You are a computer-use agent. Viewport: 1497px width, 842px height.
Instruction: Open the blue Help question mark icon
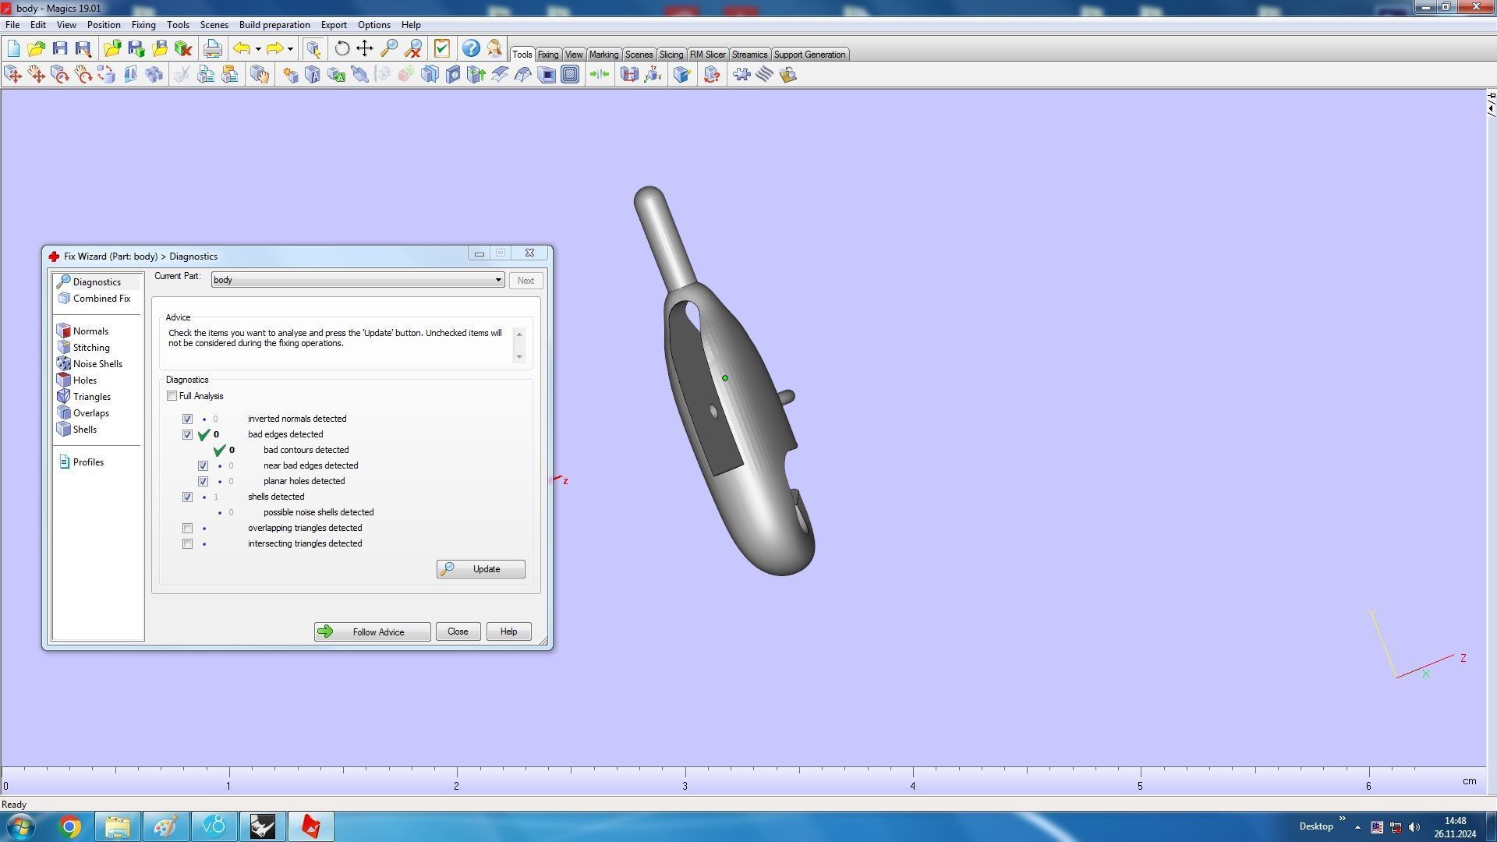point(471,49)
